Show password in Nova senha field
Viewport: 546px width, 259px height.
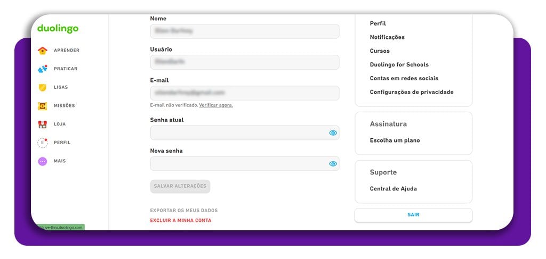click(333, 163)
